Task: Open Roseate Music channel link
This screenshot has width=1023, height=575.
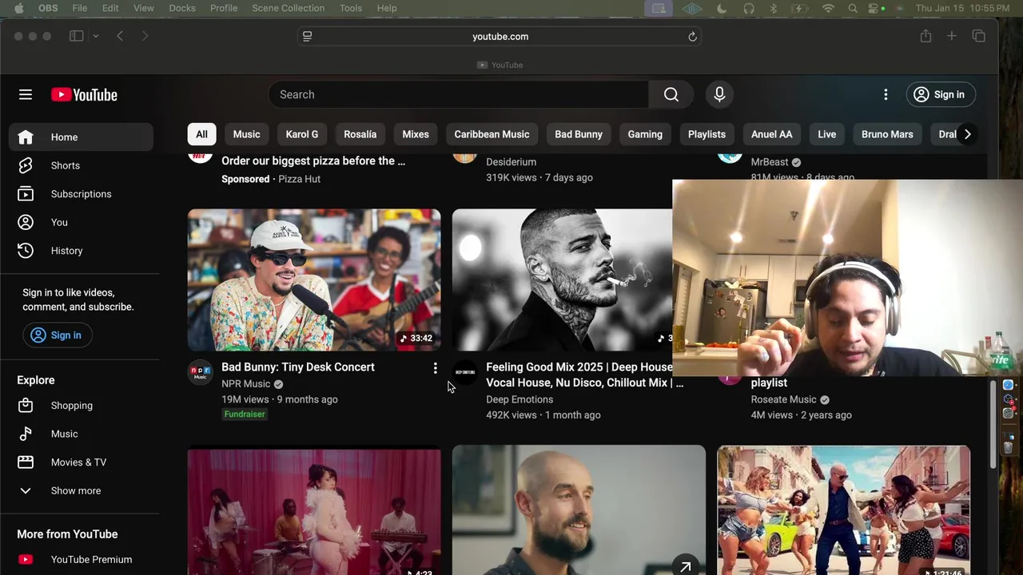Action: (x=783, y=399)
